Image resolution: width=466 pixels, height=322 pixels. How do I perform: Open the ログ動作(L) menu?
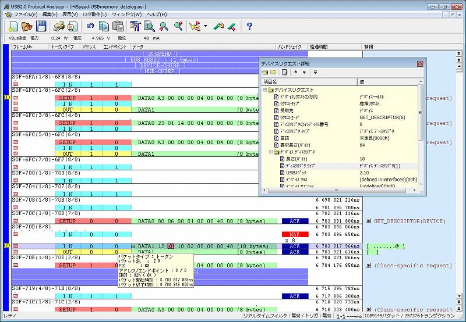coord(94,14)
